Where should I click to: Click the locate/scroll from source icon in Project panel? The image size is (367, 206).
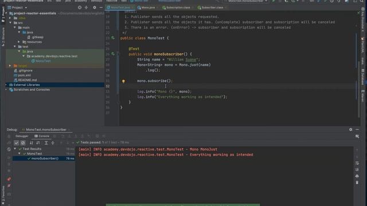80,7
